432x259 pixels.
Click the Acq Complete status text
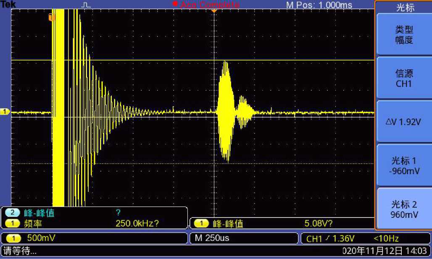210,5
